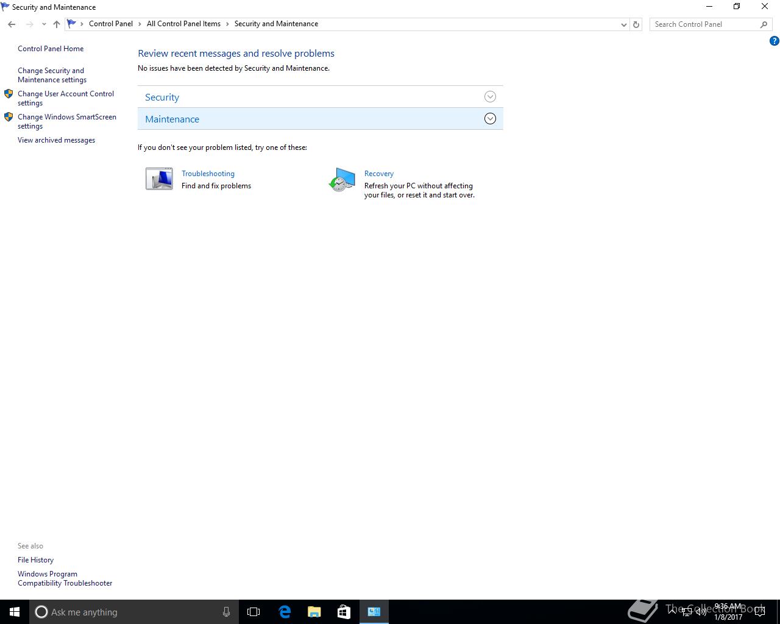Click the Recovery link text

pyautogui.click(x=379, y=174)
